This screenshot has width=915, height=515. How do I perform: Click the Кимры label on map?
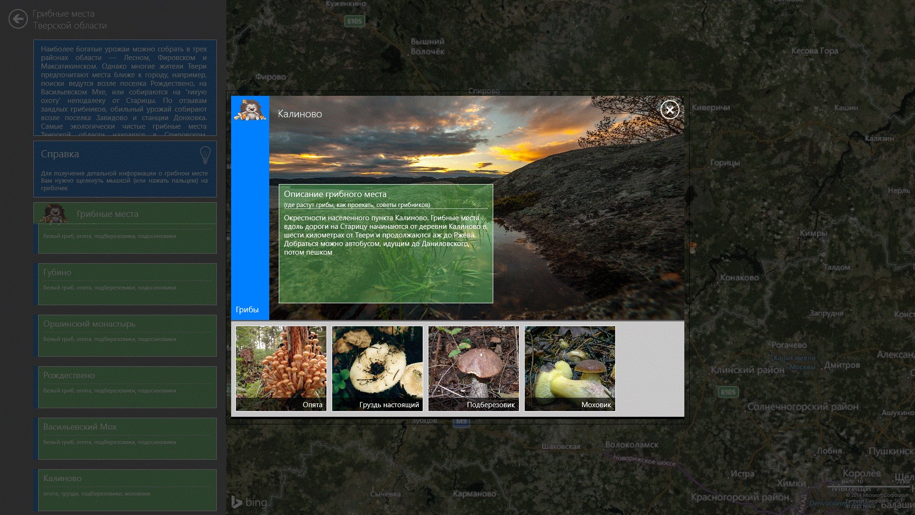pyautogui.click(x=813, y=233)
